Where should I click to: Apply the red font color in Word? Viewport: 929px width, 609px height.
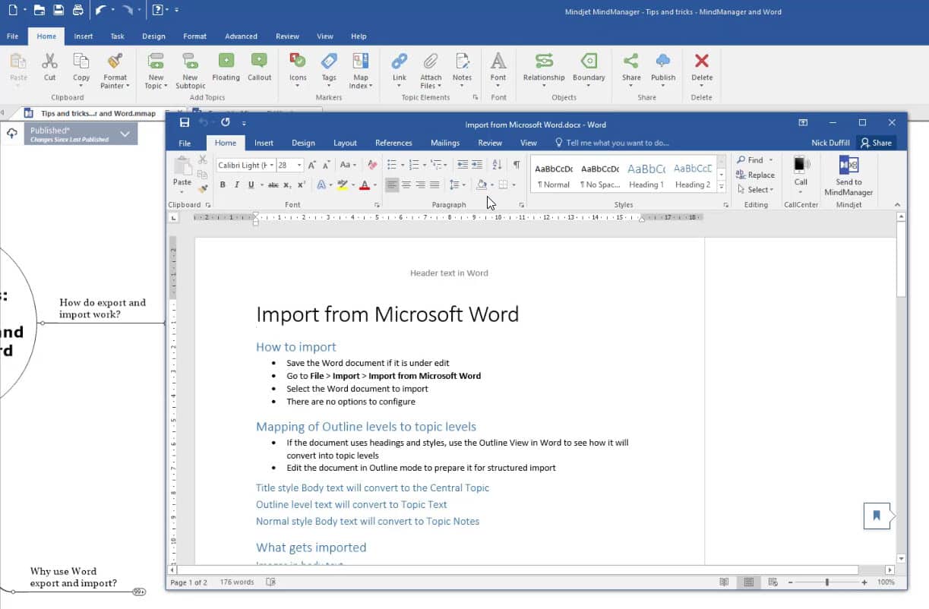coord(365,185)
